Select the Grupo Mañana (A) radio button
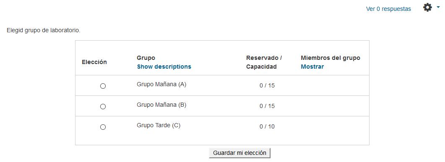Viewport: 445px width, 162px height. pyautogui.click(x=103, y=86)
